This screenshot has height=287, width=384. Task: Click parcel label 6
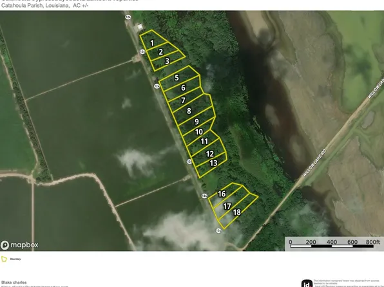pyautogui.click(x=183, y=88)
